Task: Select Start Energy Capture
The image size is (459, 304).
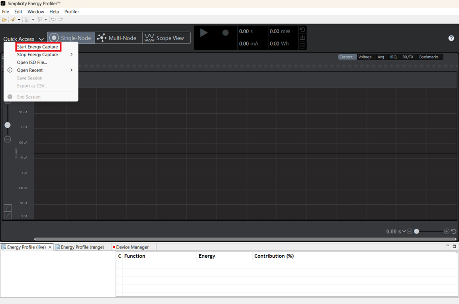Action: 38,47
